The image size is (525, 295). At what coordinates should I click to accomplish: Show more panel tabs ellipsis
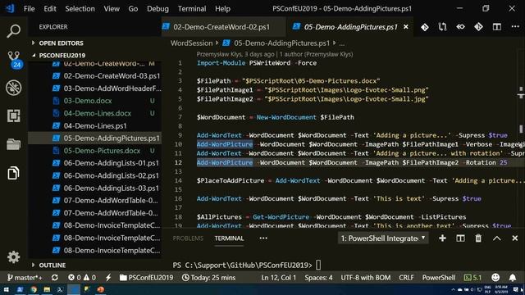263,238
